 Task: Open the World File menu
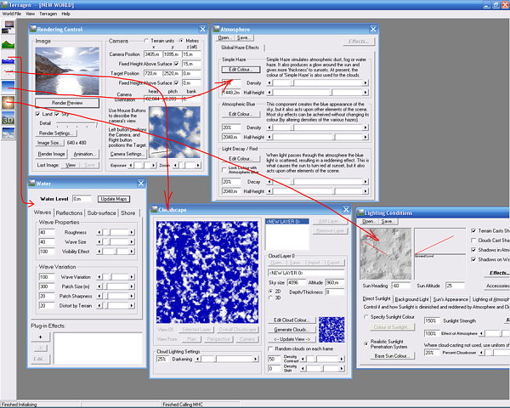pos(12,14)
